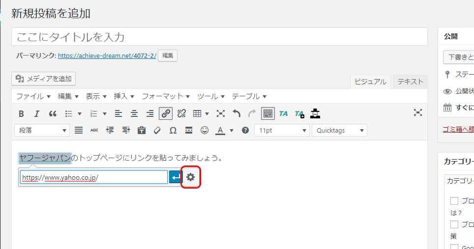474x249 pixels.
Task: Enable distraction-free writing mode
Action: 418,113
